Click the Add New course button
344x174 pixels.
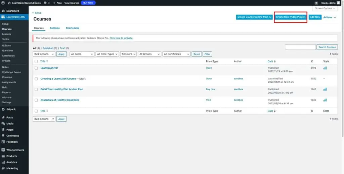pos(315,17)
